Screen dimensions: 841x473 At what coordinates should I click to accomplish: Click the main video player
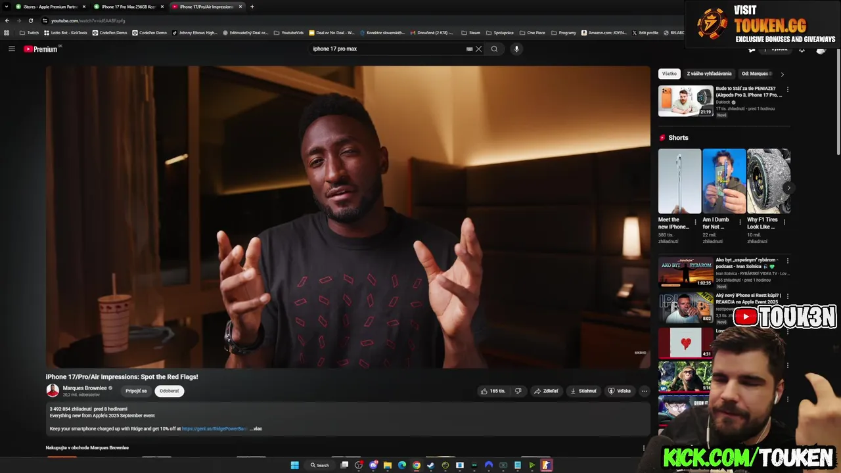pyautogui.click(x=348, y=217)
